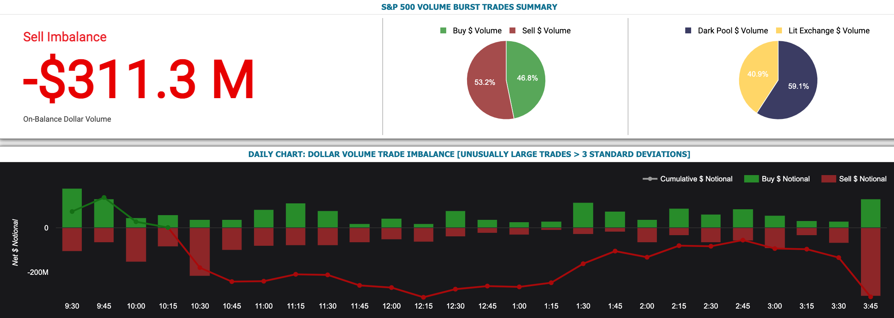Select the 53.2% sell pie slice
The width and height of the screenshot is (894, 318).
point(485,82)
